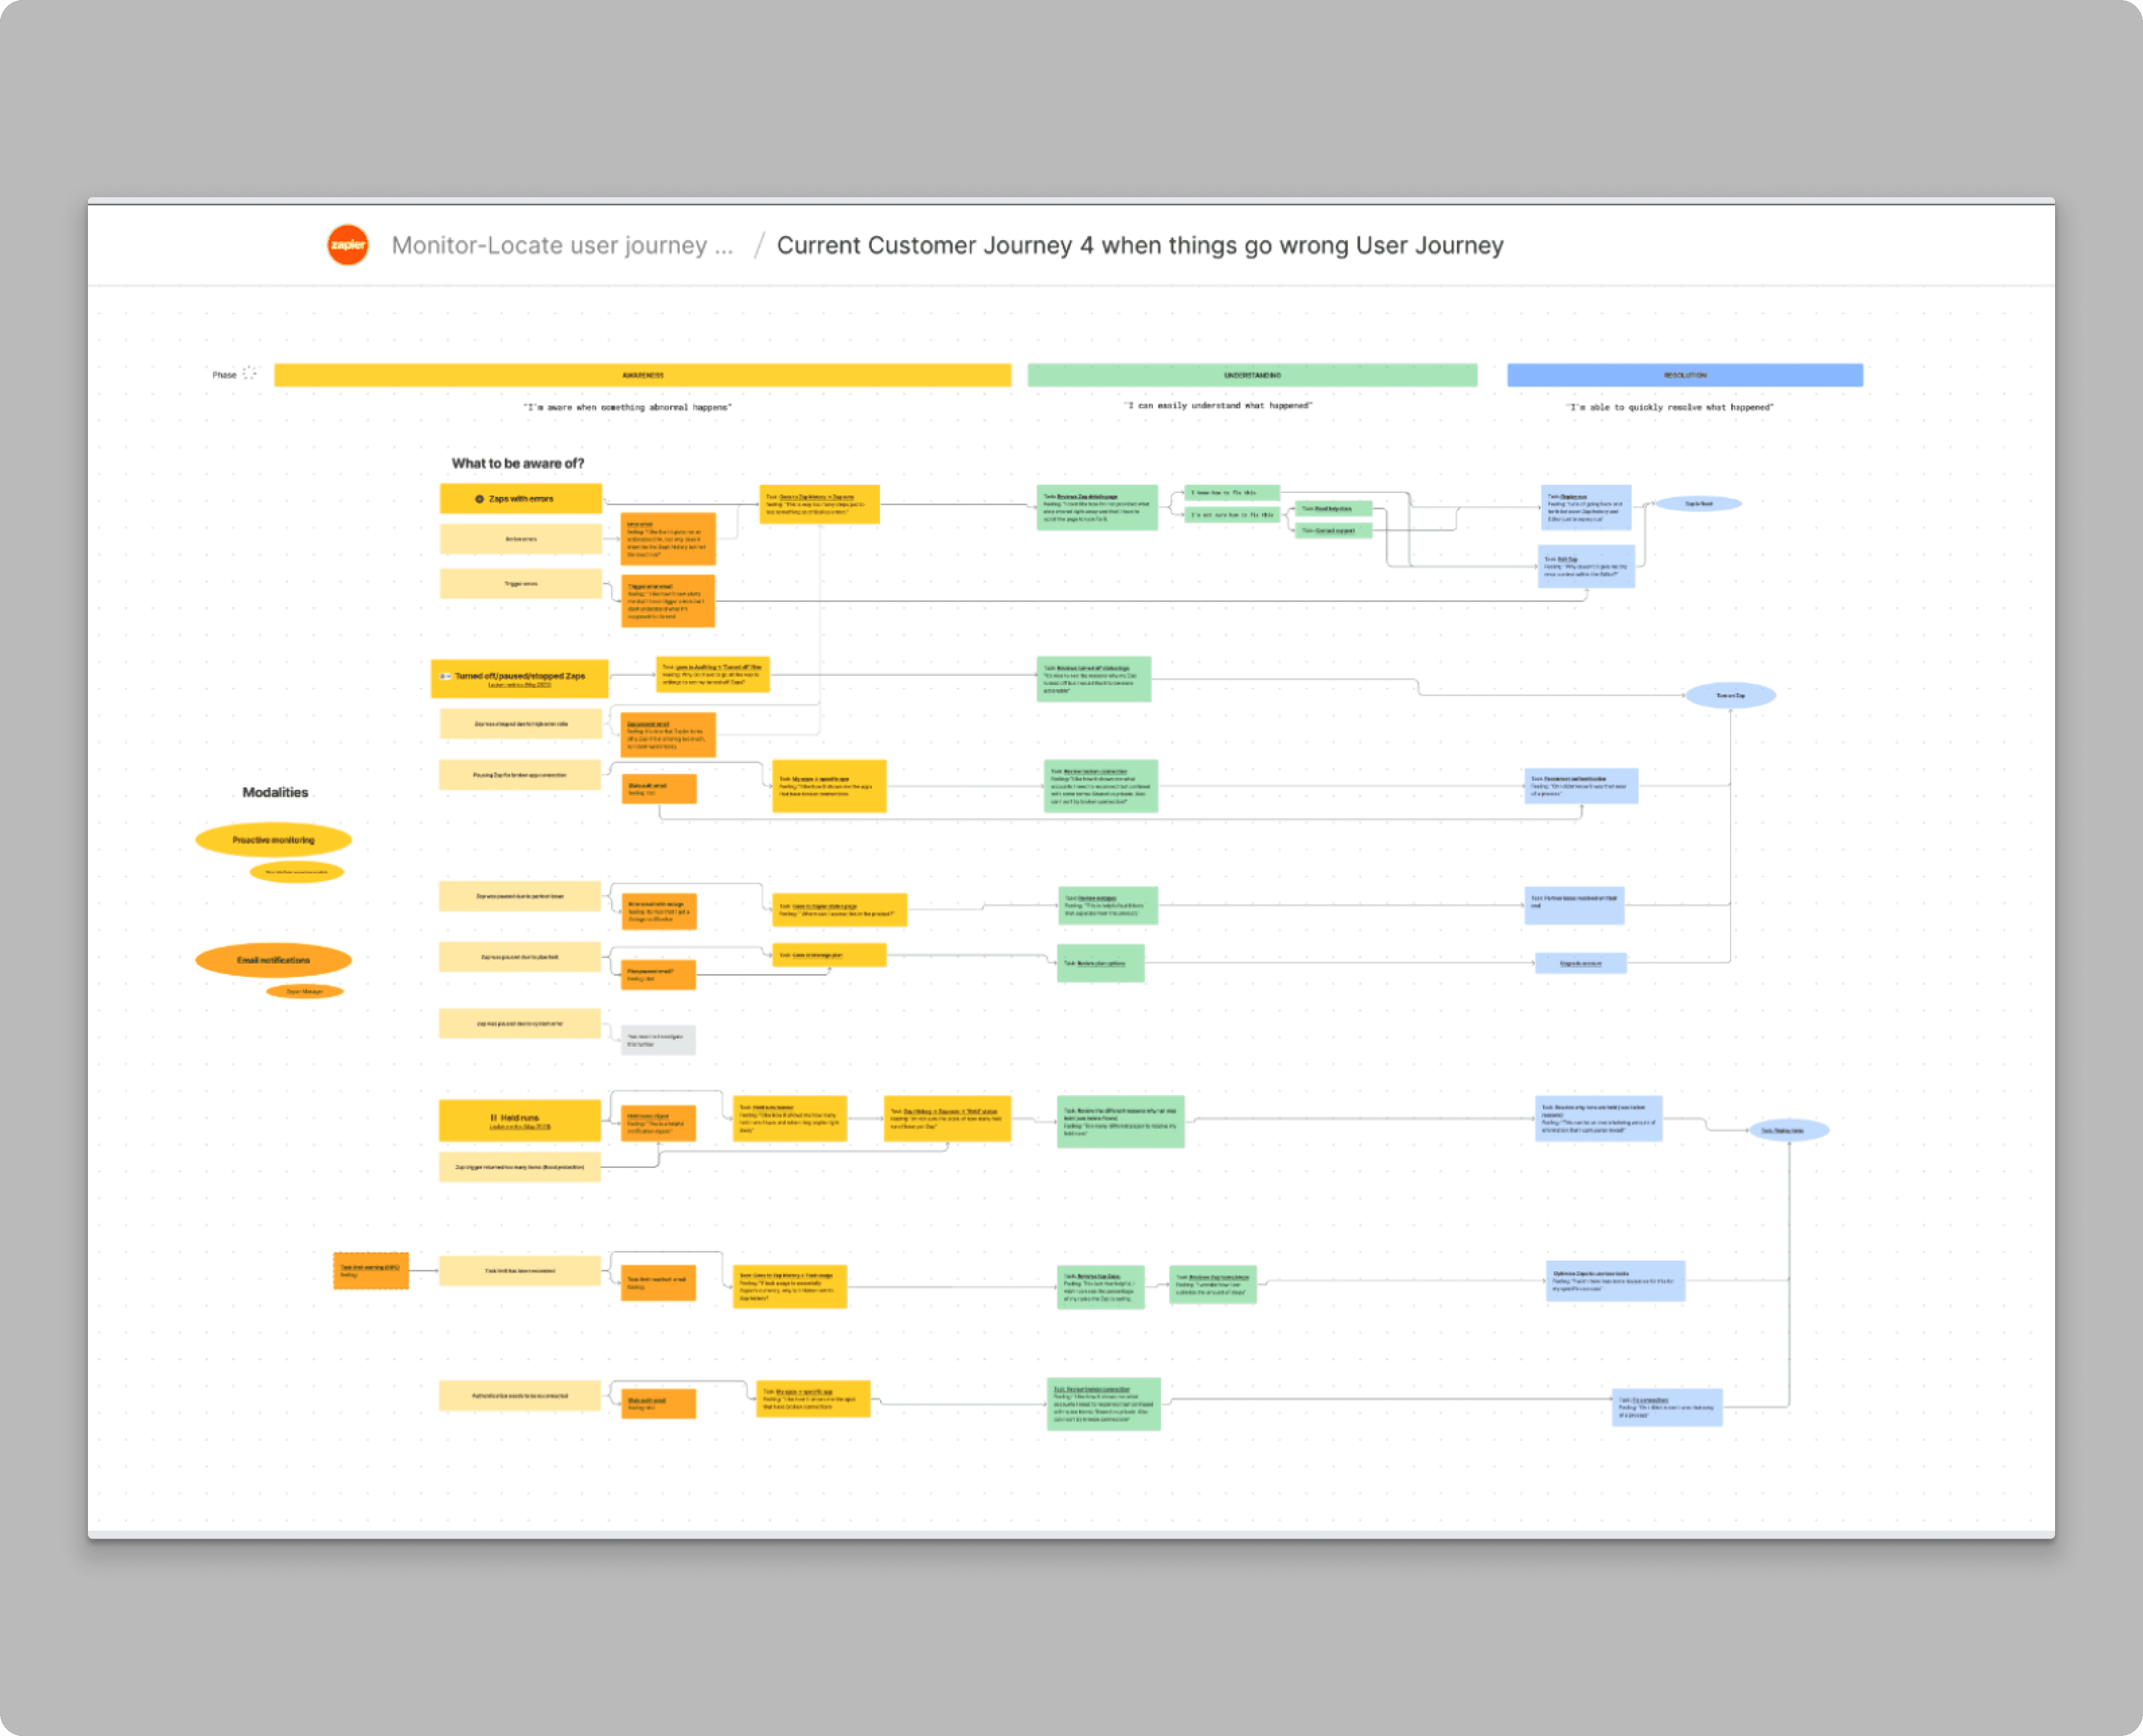This screenshot has width=2143, height=1736.
Task: Select the green UNDERSTANDING phase bar
Action: tap(1251, 375)
